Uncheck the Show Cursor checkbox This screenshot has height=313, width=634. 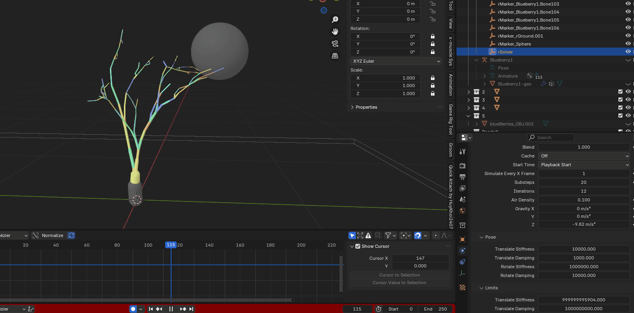[x=358, y=246]
